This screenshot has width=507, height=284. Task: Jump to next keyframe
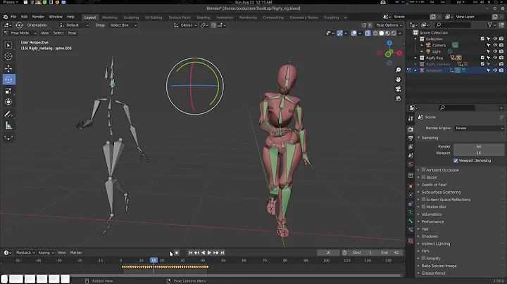215,252
